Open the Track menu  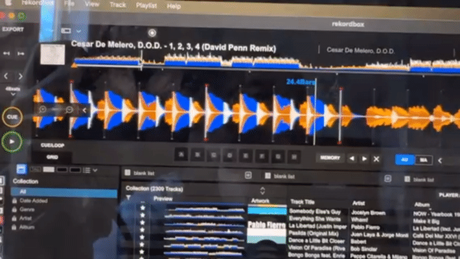(118, 5)
